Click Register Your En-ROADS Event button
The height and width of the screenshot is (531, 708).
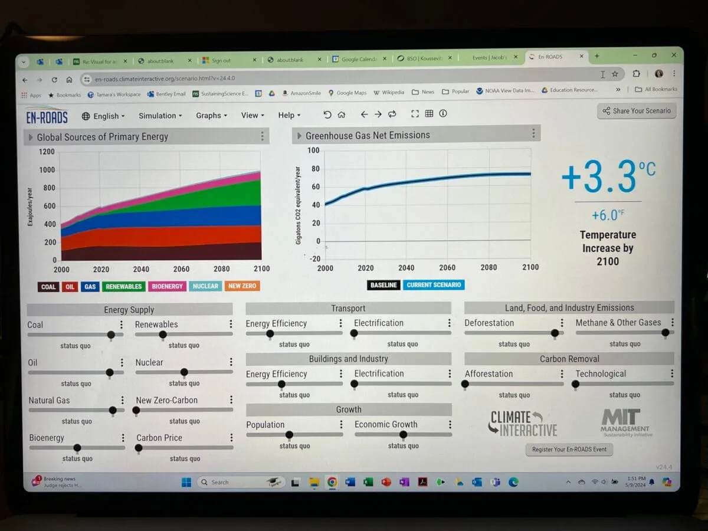(x=569, y=450)
